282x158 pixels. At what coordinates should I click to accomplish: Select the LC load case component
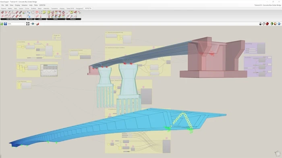pos(41,12)
